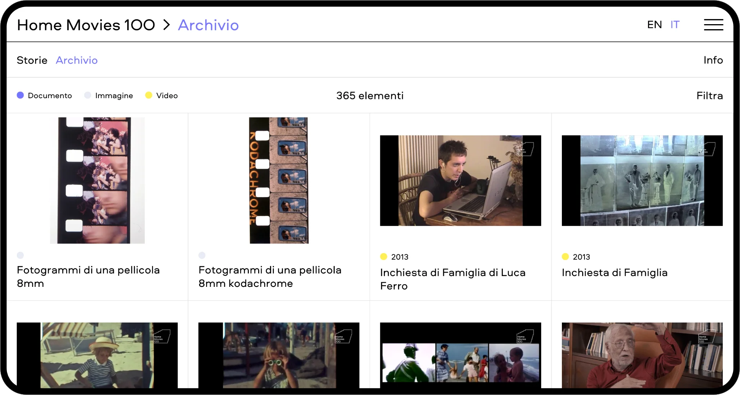Open the Storie tab

click(x=32, y=60)
